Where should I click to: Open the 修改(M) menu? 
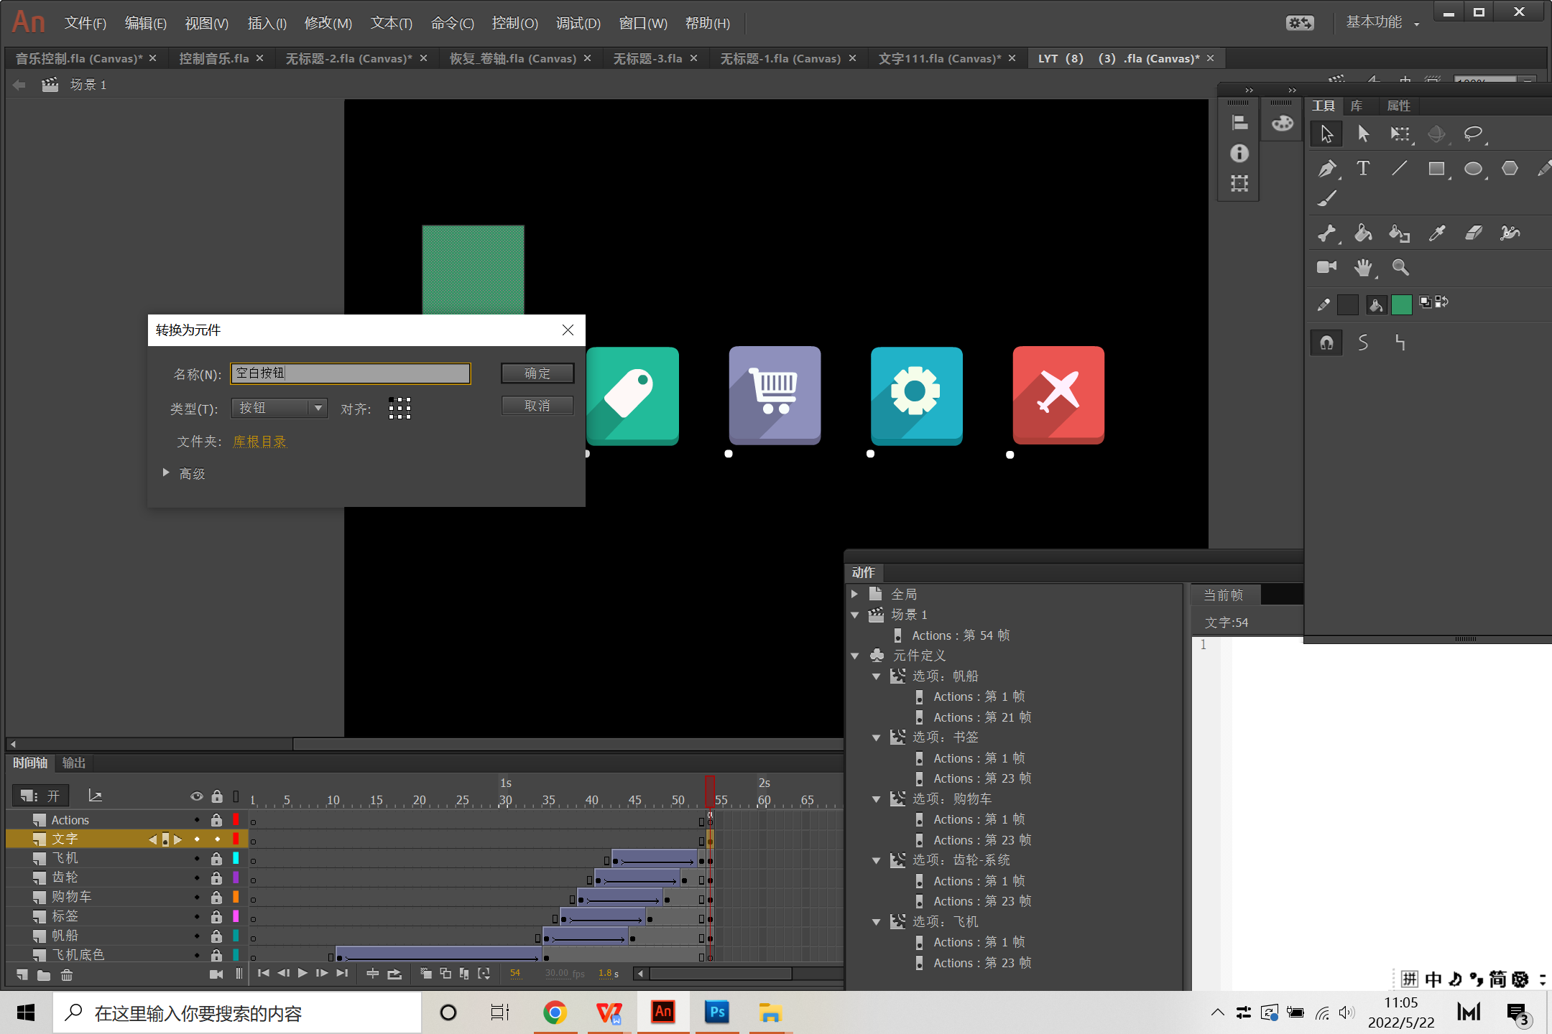click(x=328, y=23)
